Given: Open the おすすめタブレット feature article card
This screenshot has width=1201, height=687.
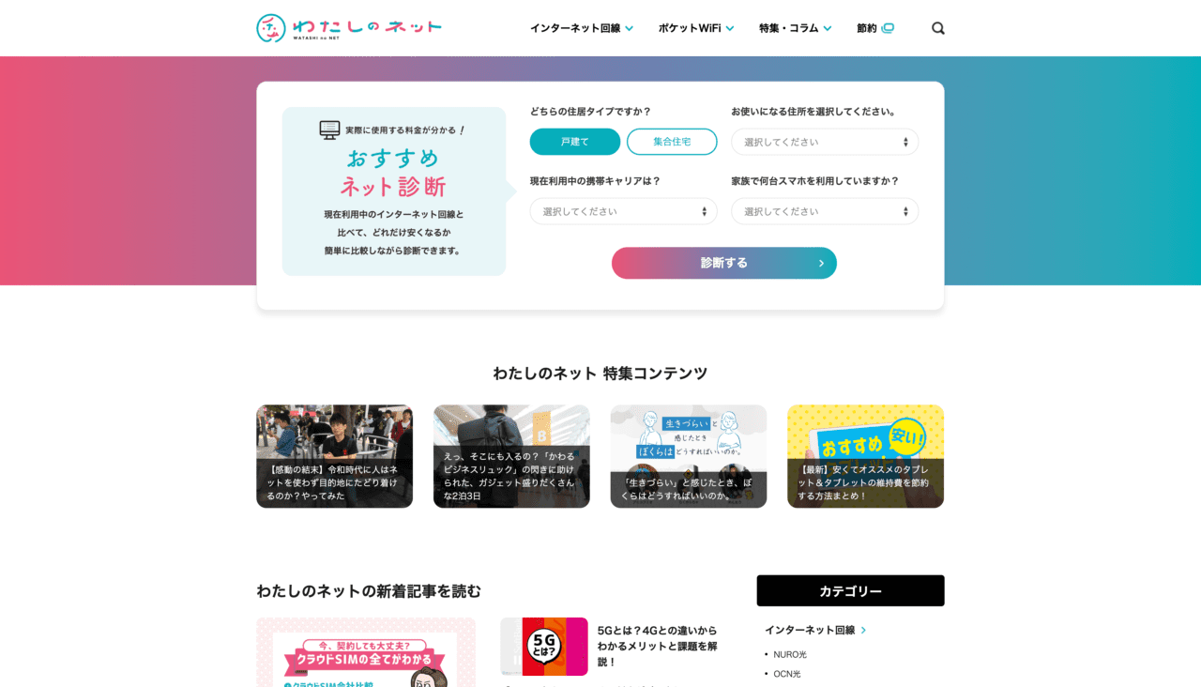Looking at the screenshot, I should coord(865,456).
